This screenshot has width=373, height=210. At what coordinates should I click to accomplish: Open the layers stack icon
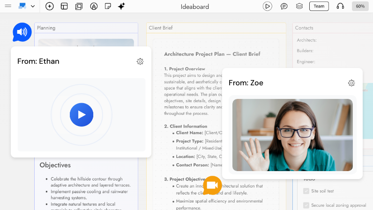pos(299,6)
